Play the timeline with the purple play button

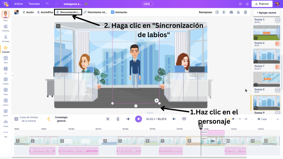tap(138, 119)
